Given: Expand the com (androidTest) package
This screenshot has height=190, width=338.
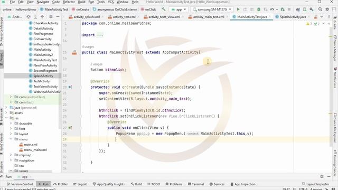Looking at the screenshot, I should coord(11,97).
